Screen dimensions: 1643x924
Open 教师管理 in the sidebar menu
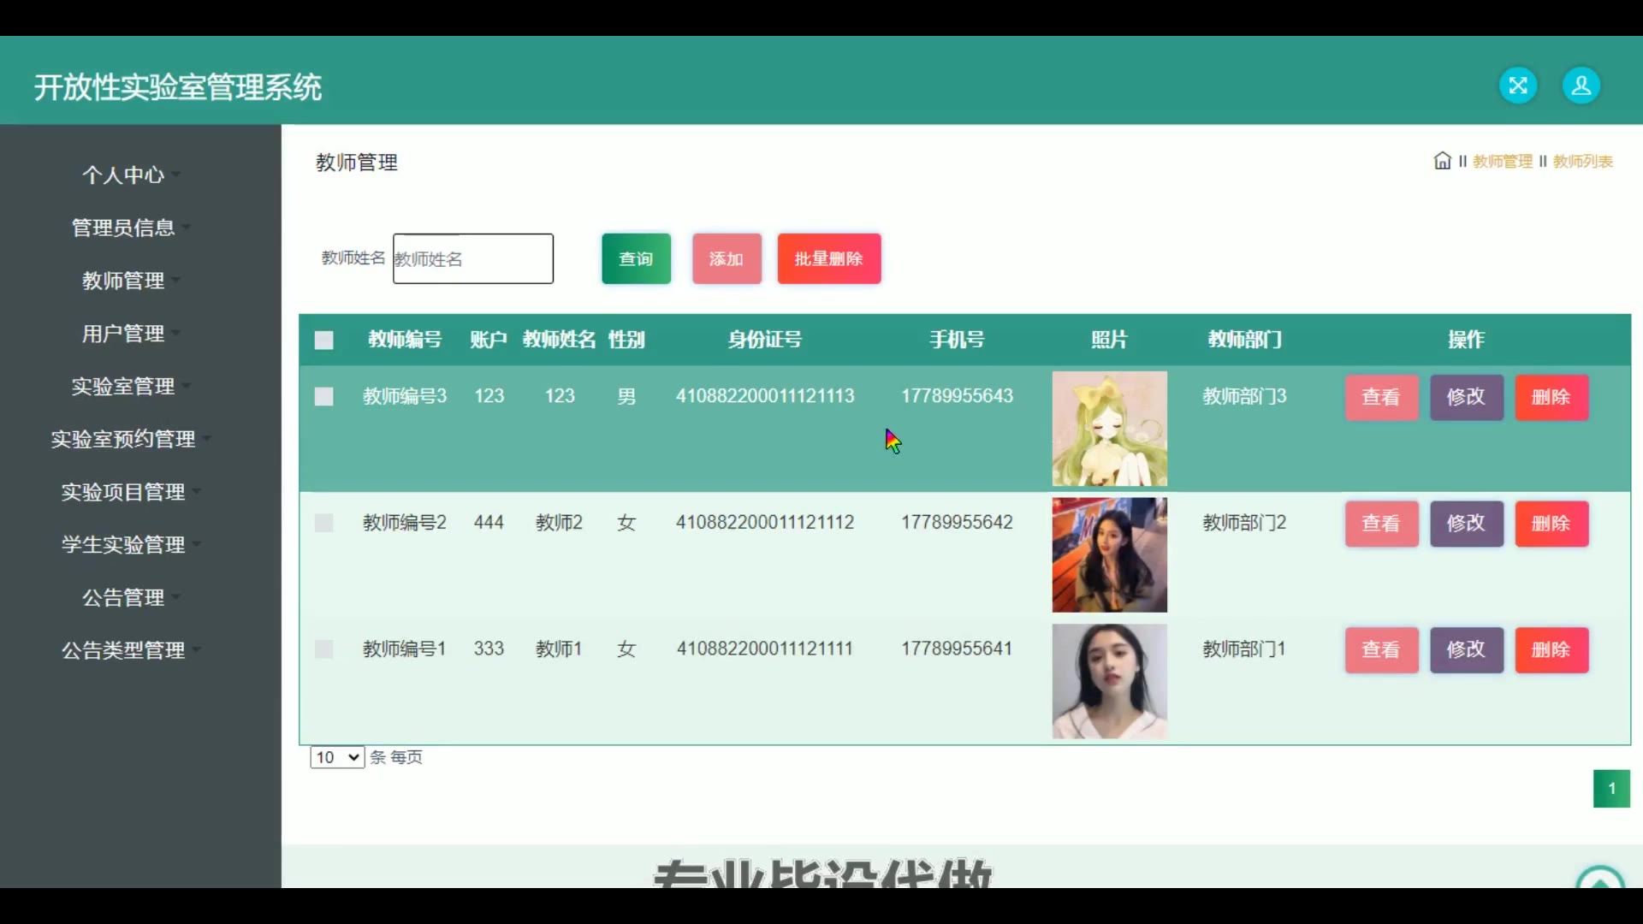tap(123, 281)
